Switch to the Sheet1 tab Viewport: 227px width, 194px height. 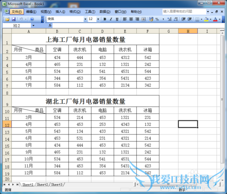click(28, 184)
